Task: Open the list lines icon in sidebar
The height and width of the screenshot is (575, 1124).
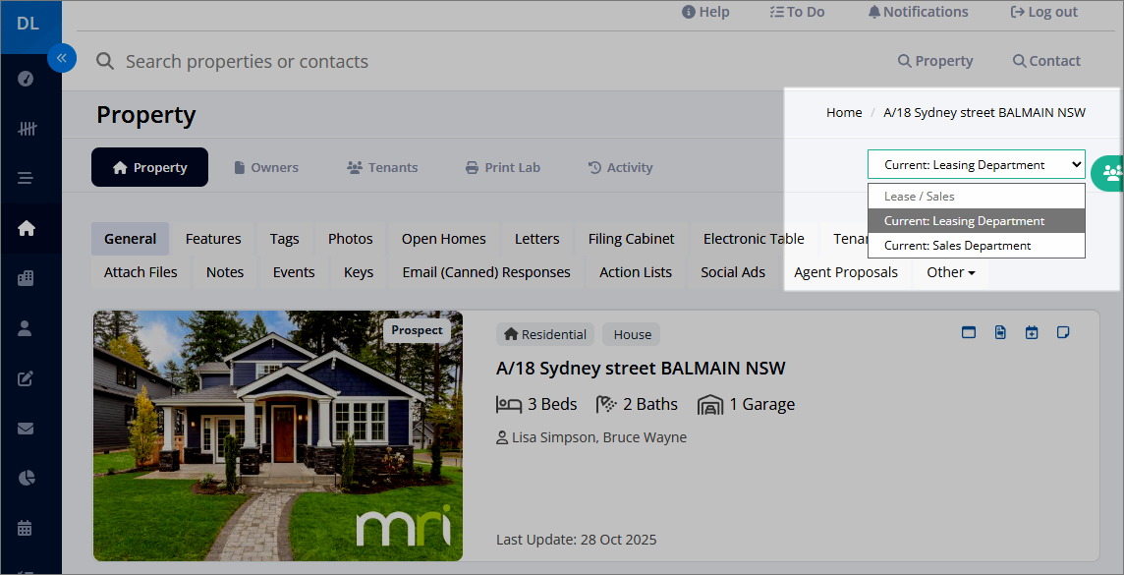Action: [26, 178]
